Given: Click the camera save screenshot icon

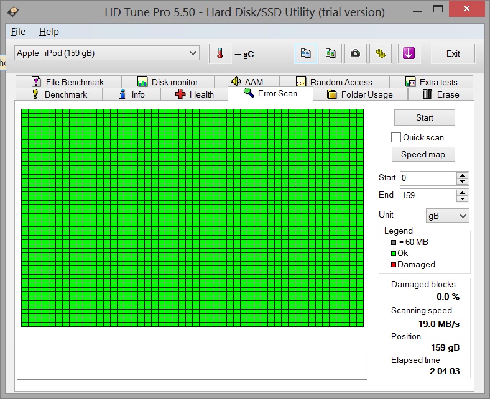Looking at the screenshot, I should [355, 53].
